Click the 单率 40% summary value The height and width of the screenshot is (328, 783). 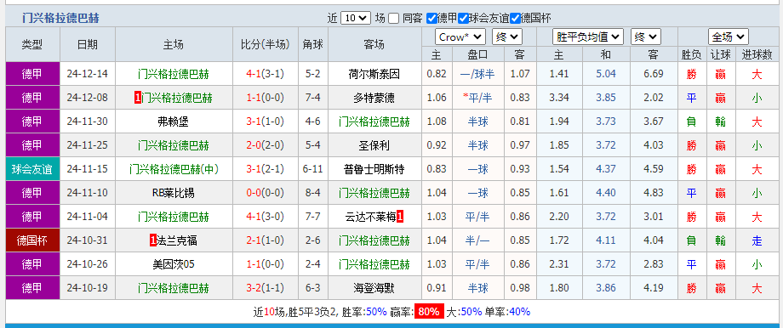pos(520,312)
